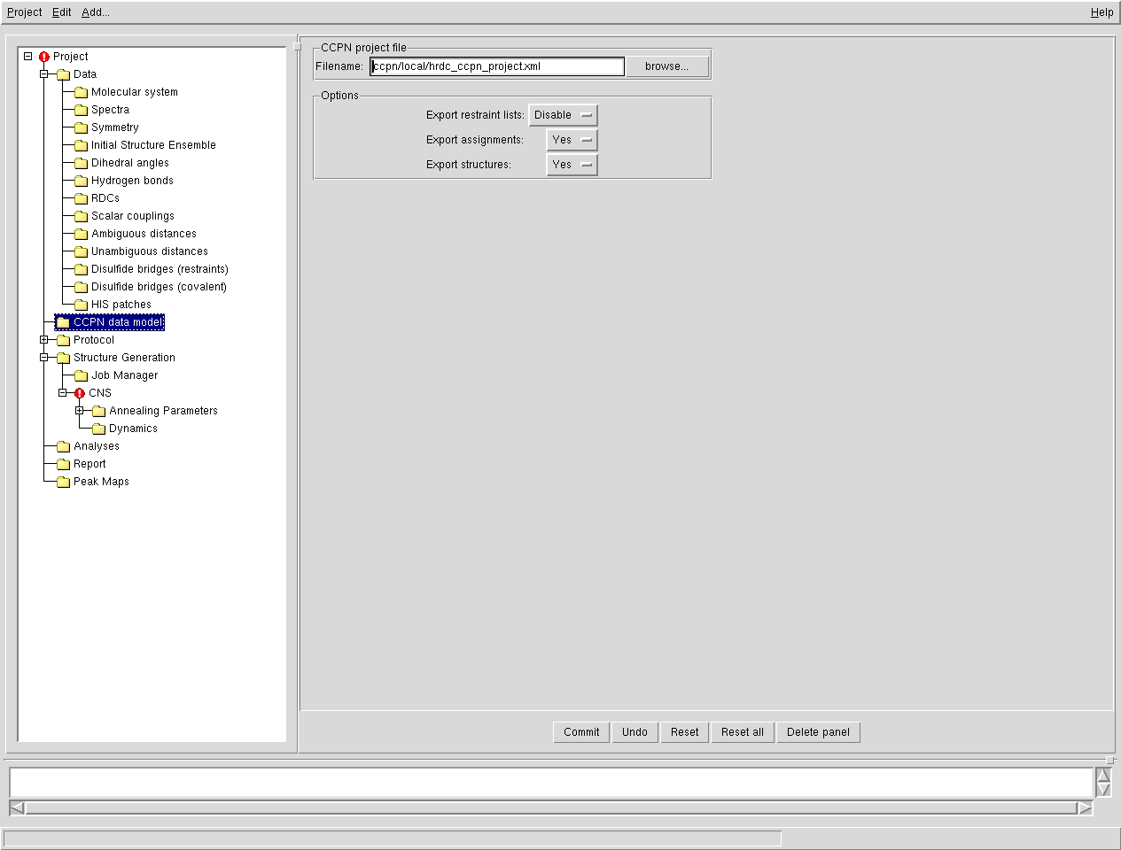
Task: Open the Export assignments dropdown
Action: pyautogui.click(x=572, y=139)
